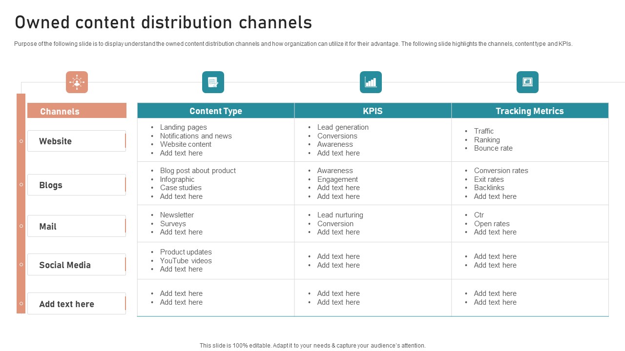
Task: Click 'Infographic' bullet text
Action: 177,179
